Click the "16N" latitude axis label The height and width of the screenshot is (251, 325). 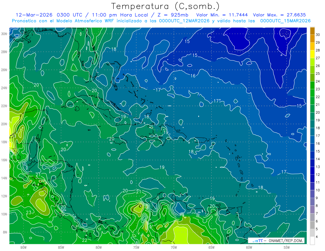coord(4,160)
